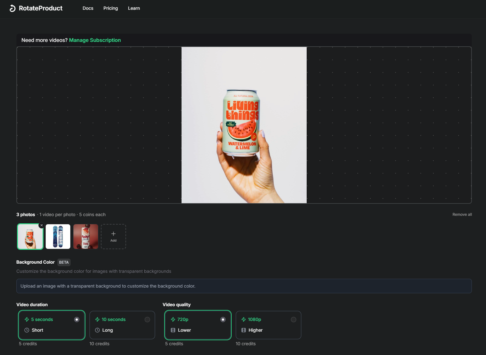Viewport: 486px width, 355px height.
Task: Click the transparent background upload notice
Action: coord(244,286)
